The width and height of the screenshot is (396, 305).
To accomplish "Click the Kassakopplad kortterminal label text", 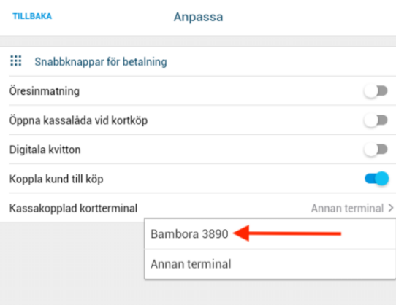I will 73,209.
